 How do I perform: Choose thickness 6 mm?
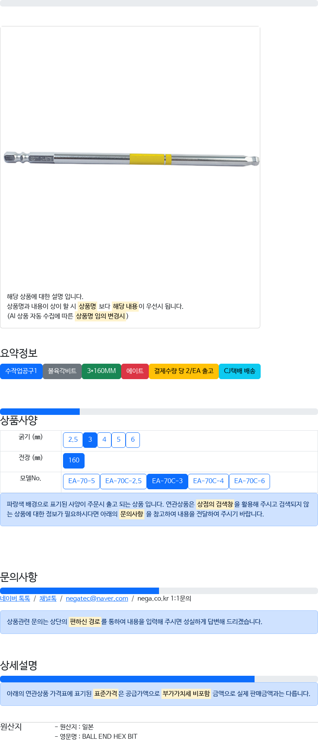coord(133,440)
